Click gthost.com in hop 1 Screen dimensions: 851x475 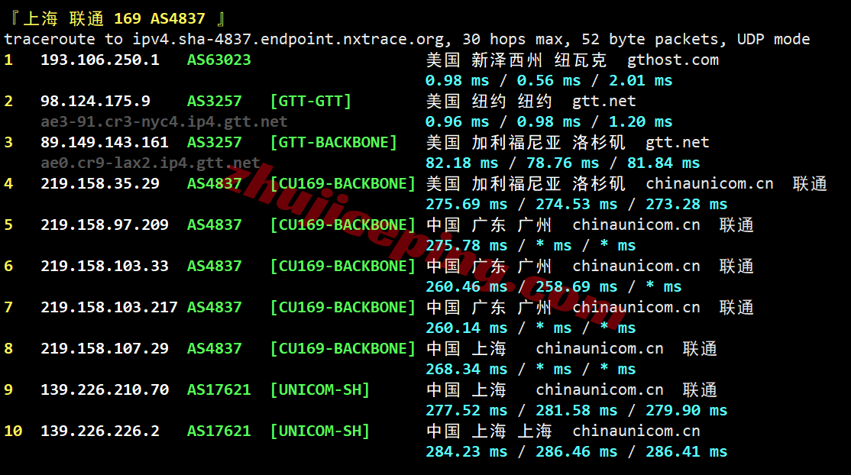click(673, 60)
